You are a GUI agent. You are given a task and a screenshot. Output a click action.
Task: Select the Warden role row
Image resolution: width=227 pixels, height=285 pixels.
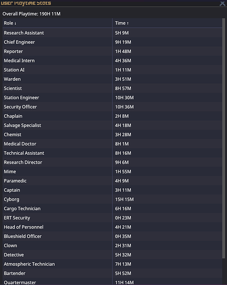point(112,79)
